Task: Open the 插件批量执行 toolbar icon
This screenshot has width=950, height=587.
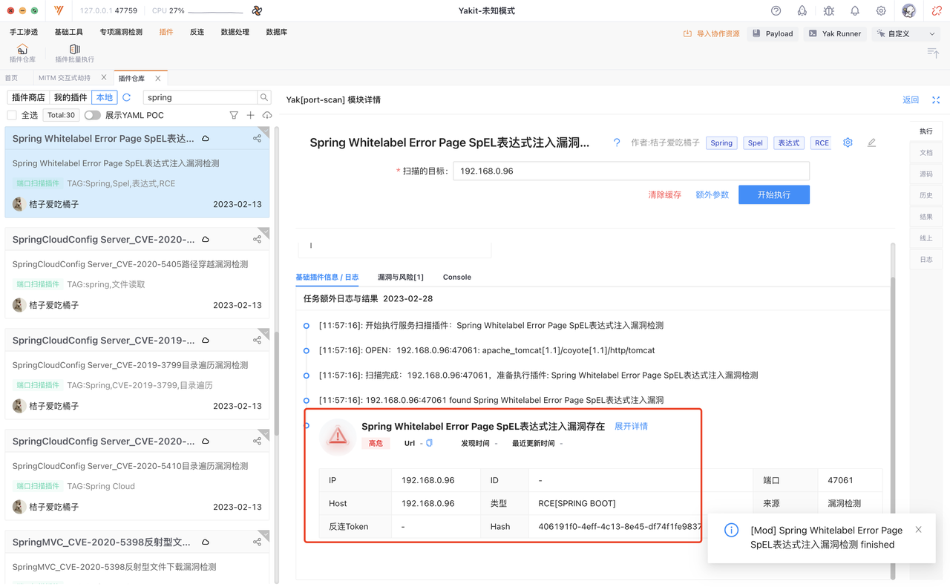Action: (74, 53)
